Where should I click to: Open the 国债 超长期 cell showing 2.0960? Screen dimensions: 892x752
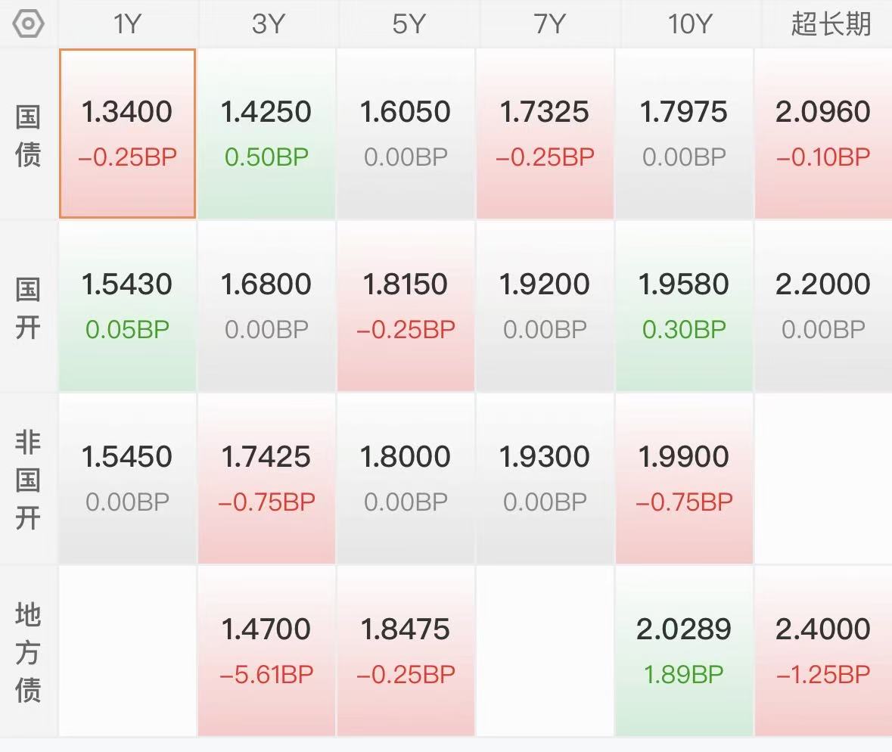point(823,134)
